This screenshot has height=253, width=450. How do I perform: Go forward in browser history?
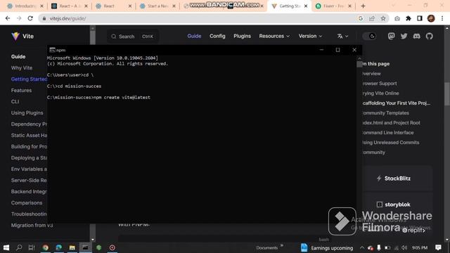(x=19, y=18)
